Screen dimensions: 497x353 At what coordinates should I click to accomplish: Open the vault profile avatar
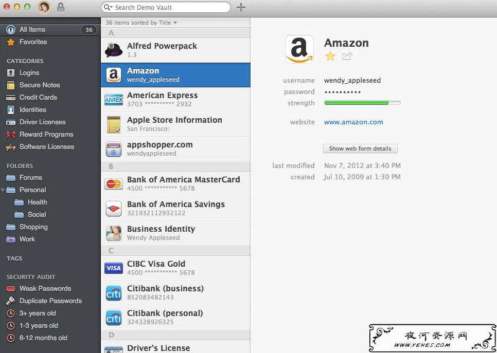click(44, 7)
